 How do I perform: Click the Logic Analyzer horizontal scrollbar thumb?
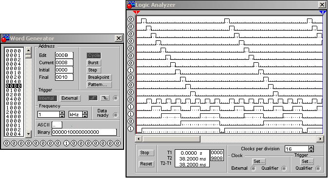click(x=171, y=139)
